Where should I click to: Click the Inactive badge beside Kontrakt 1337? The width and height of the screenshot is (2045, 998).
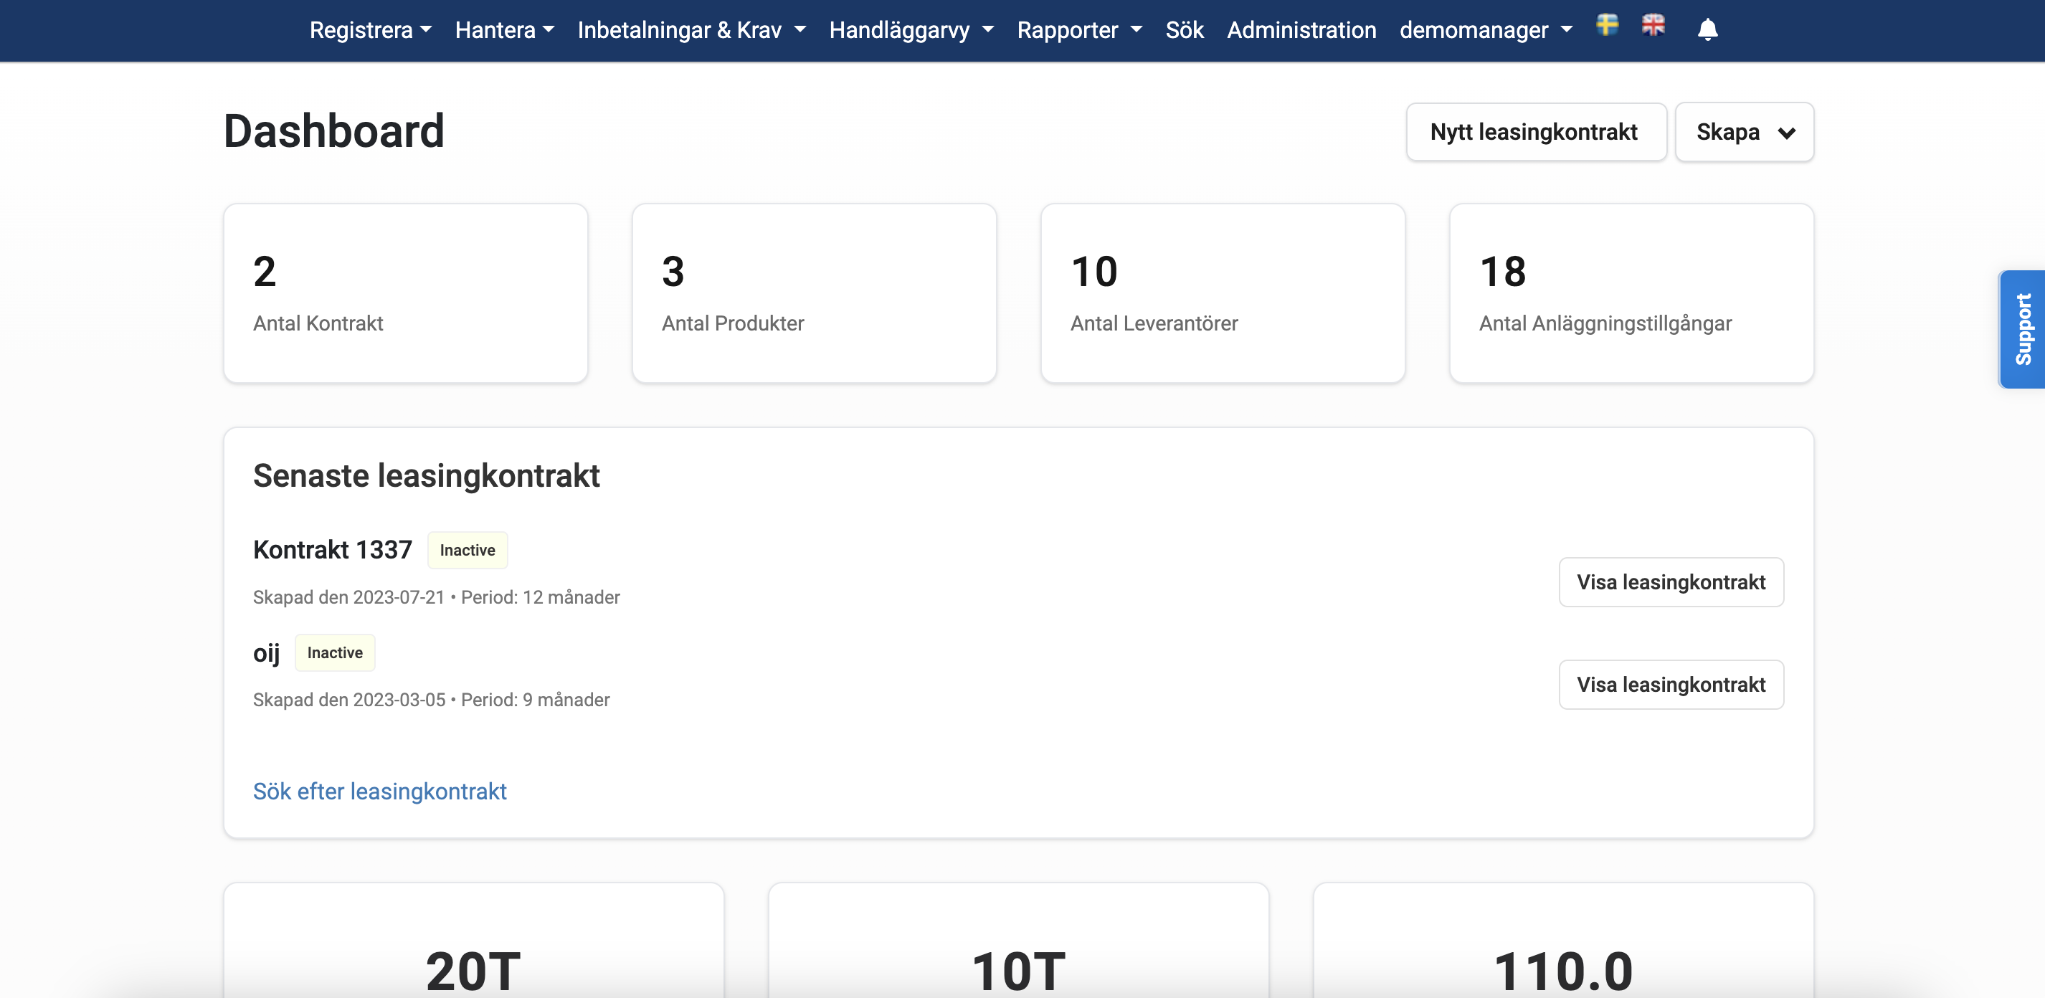click(x=468, y=550)
